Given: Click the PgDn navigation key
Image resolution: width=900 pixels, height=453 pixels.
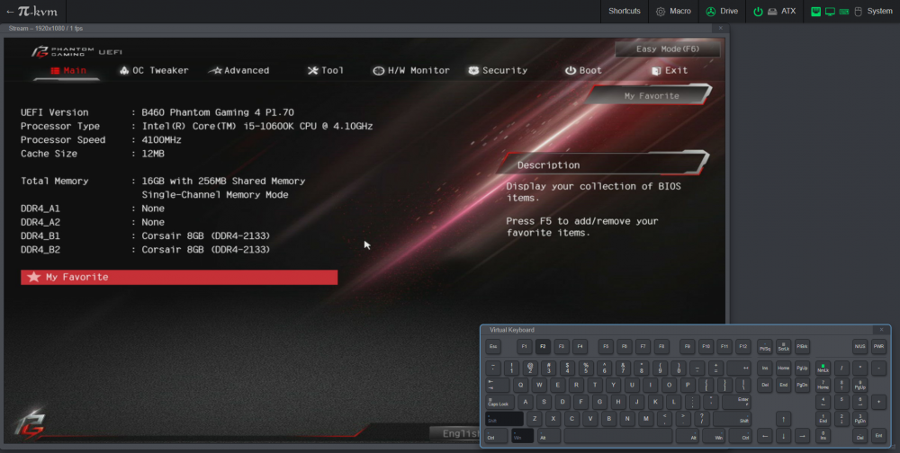Looking at the screenshot, I should [803, 385].
